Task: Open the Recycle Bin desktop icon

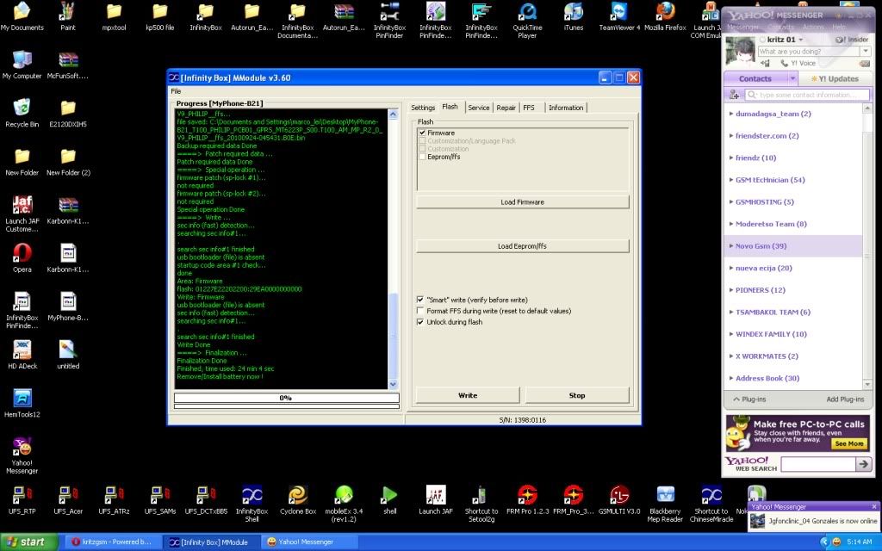Action: [x=22, y=113]
